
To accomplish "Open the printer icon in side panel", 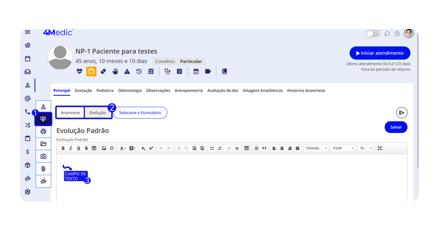I will click(x=43, y=131).
